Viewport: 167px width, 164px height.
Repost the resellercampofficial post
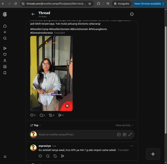click(50, 115)
